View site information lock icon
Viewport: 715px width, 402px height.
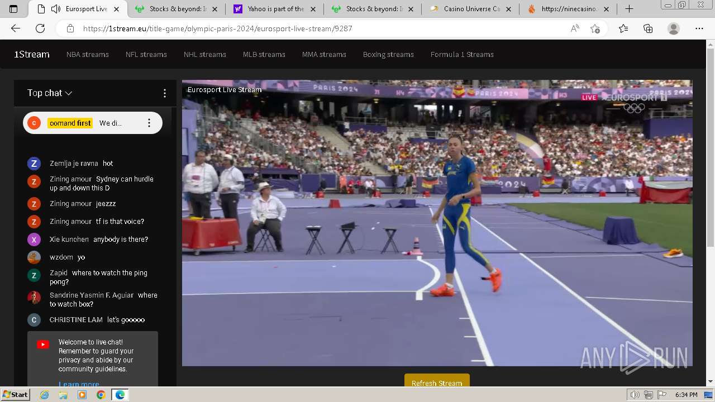point(70,28)
